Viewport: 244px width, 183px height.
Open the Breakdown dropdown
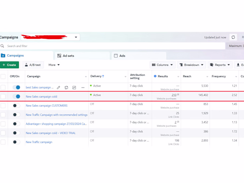[192, 65]
